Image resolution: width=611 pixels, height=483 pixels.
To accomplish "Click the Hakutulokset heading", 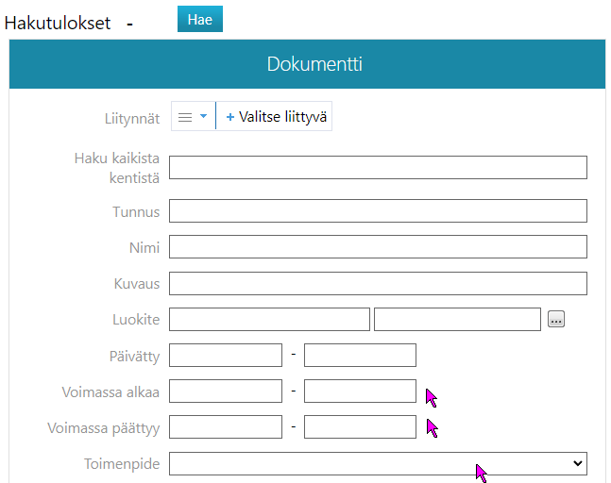I will click(x=58, y=22).
